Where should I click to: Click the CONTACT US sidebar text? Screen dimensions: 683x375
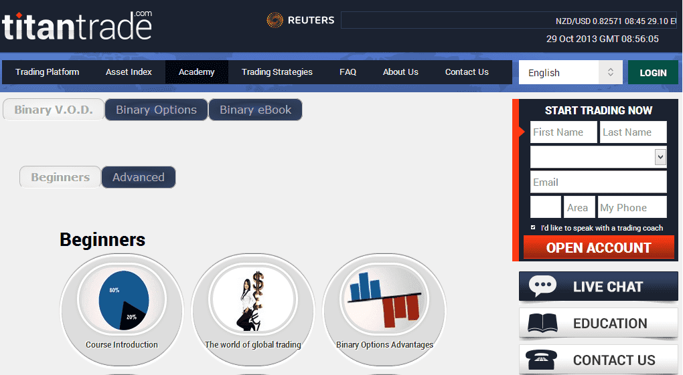(x=614, y=360)
